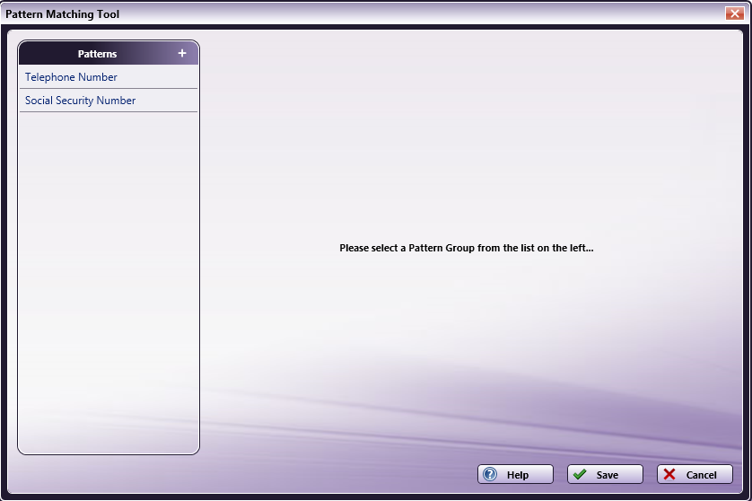Save the pattern changes
The height and width of the screenshot is (501, 752).
coord(605,475)
